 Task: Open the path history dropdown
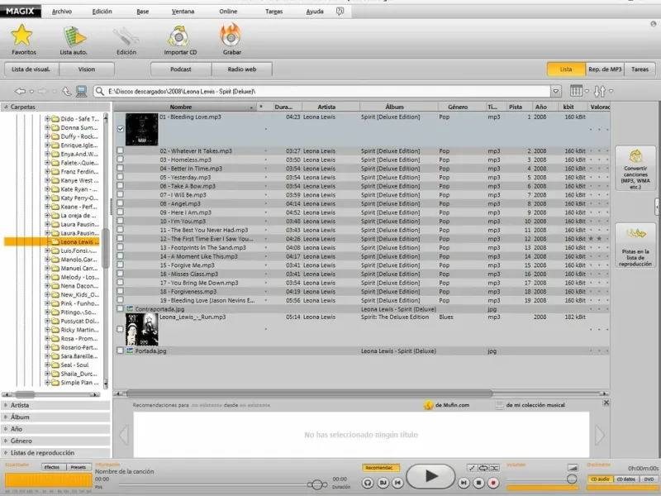pyautogui.click(x=556, y=91)
